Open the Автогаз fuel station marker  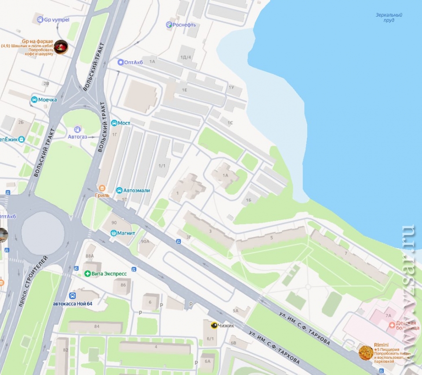[x=77, y=129]
